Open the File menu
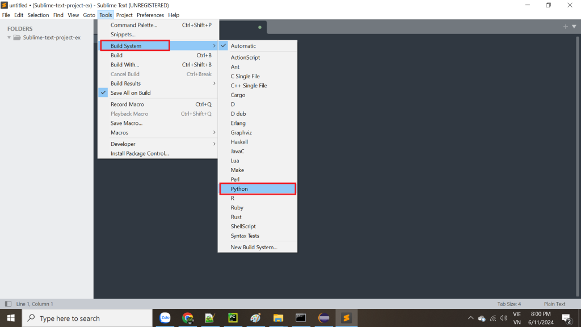This screenshot has width=581, height=327. pos(6,15)
